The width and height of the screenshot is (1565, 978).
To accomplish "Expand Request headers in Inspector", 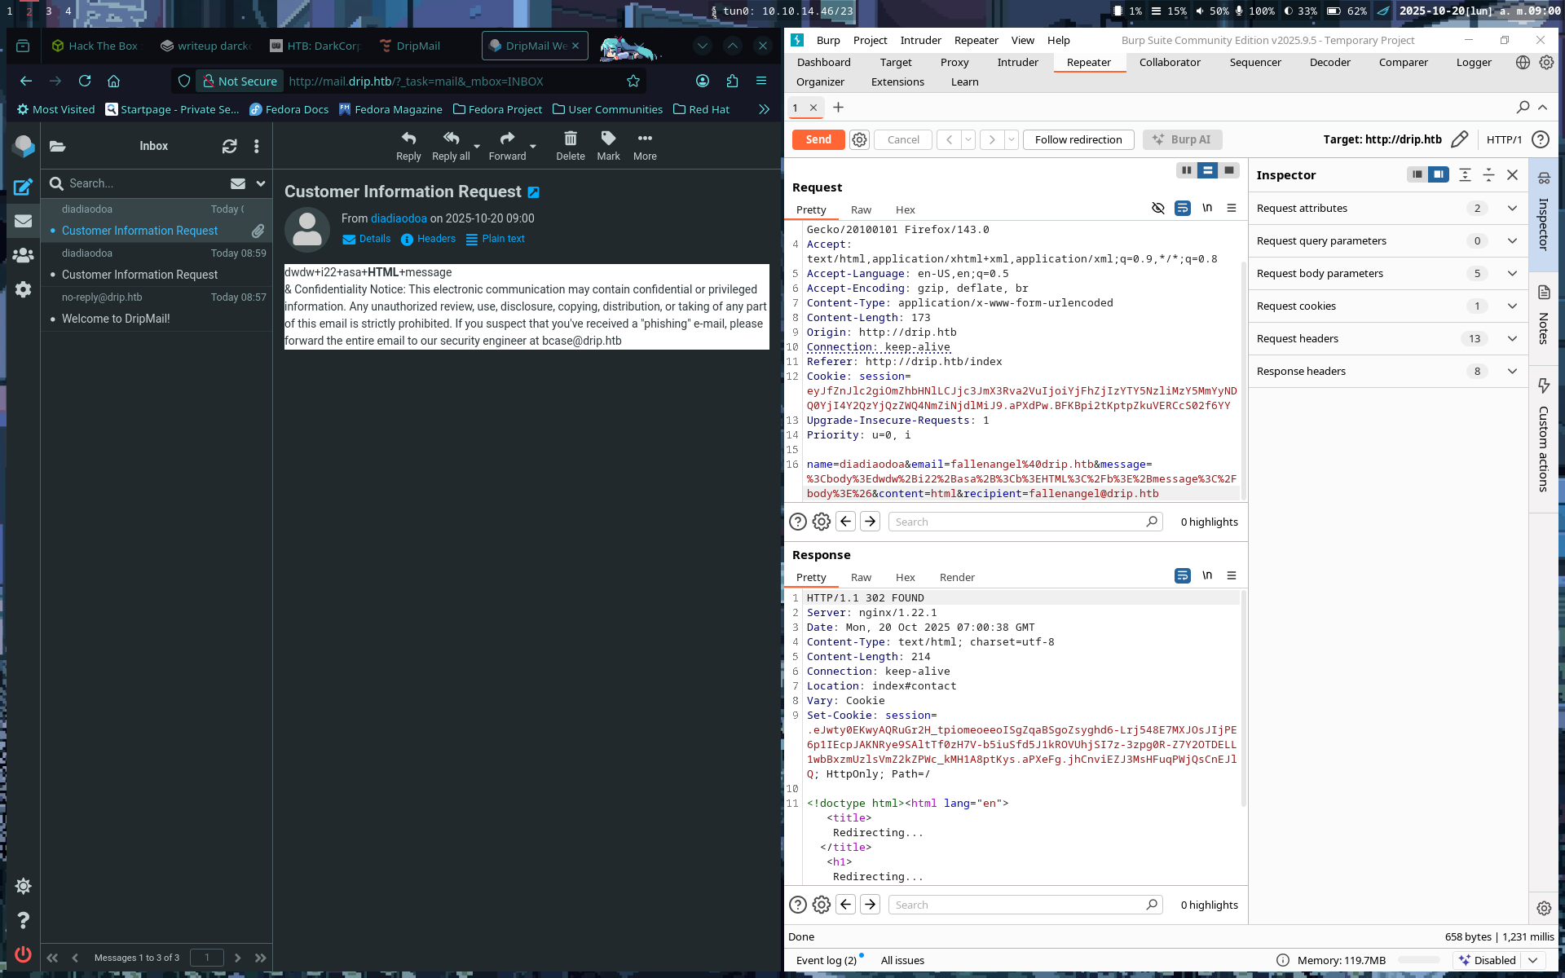I will 1512,339.
